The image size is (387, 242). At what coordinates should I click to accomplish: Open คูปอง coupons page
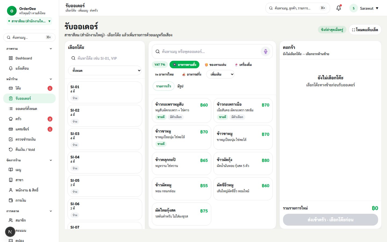[29, 240]
